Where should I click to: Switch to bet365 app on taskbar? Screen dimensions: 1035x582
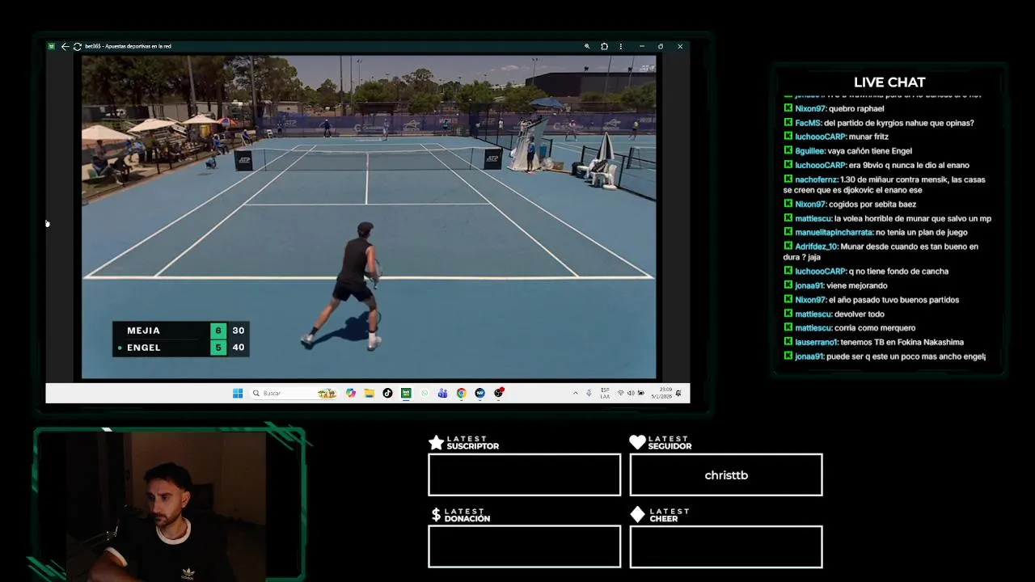406,393
